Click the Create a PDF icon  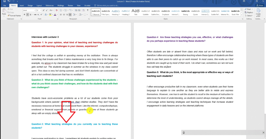tap(258, 13)
